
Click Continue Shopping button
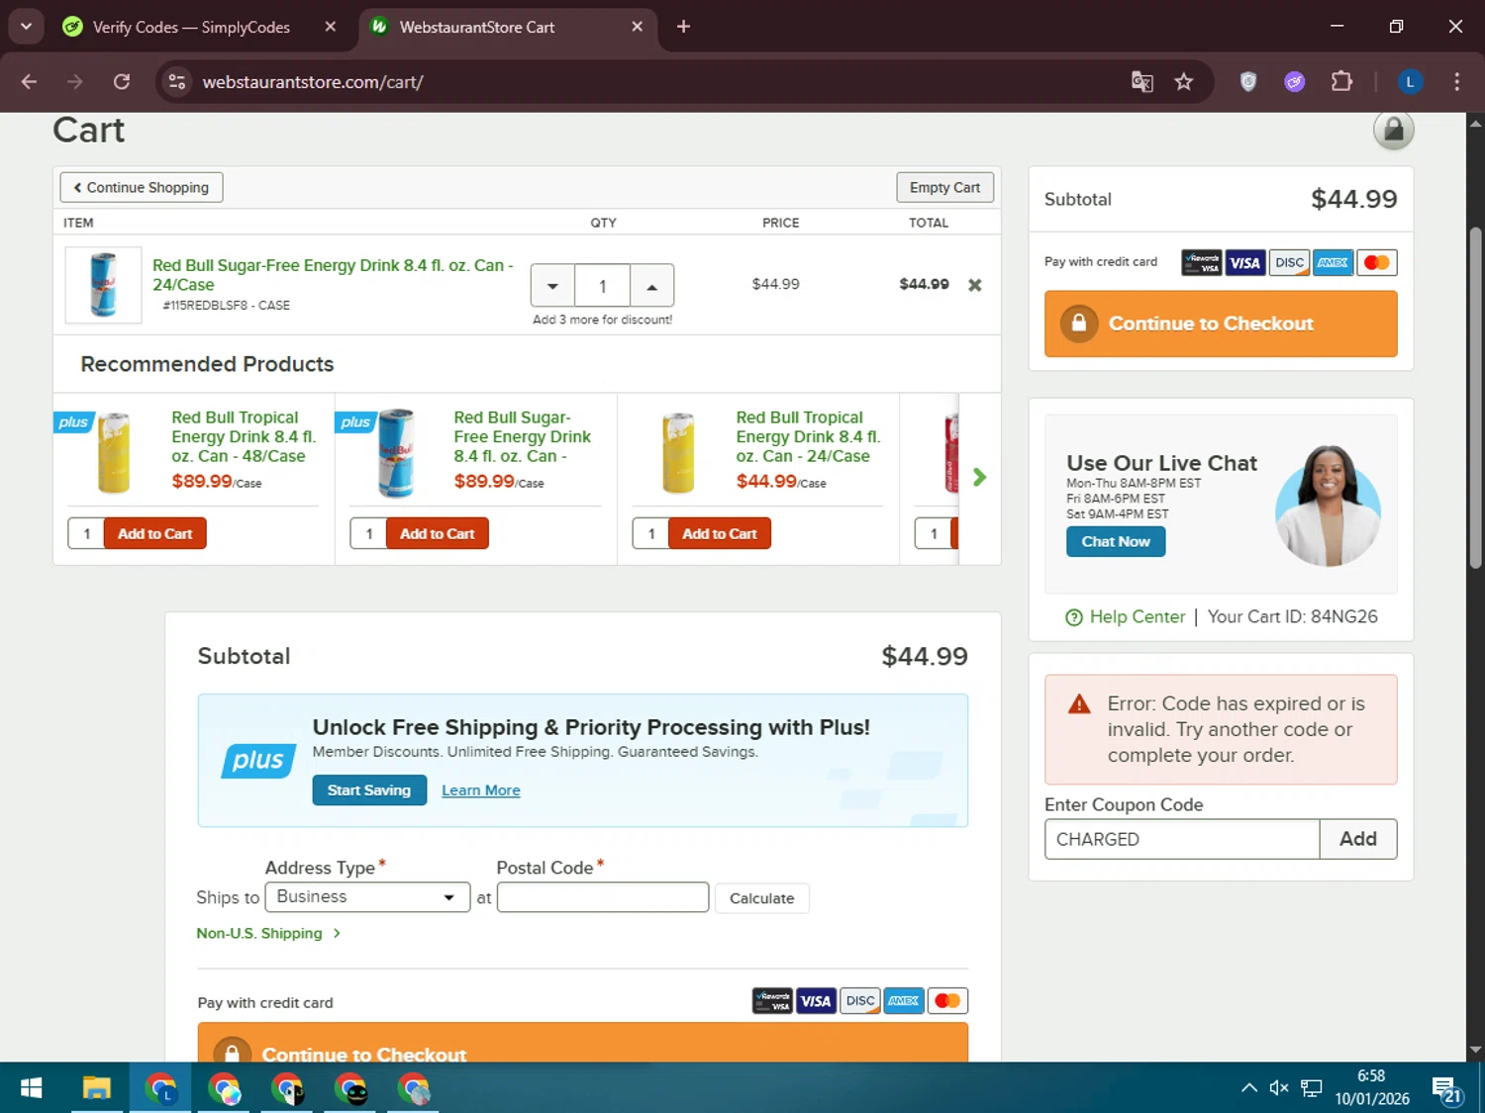(x=142, y=187)
